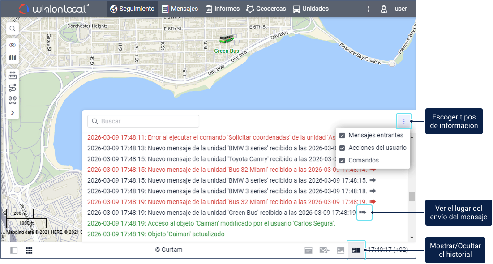Click the Gurtam copyright link
Screen dimensions: 493x264
coord(169,250)
